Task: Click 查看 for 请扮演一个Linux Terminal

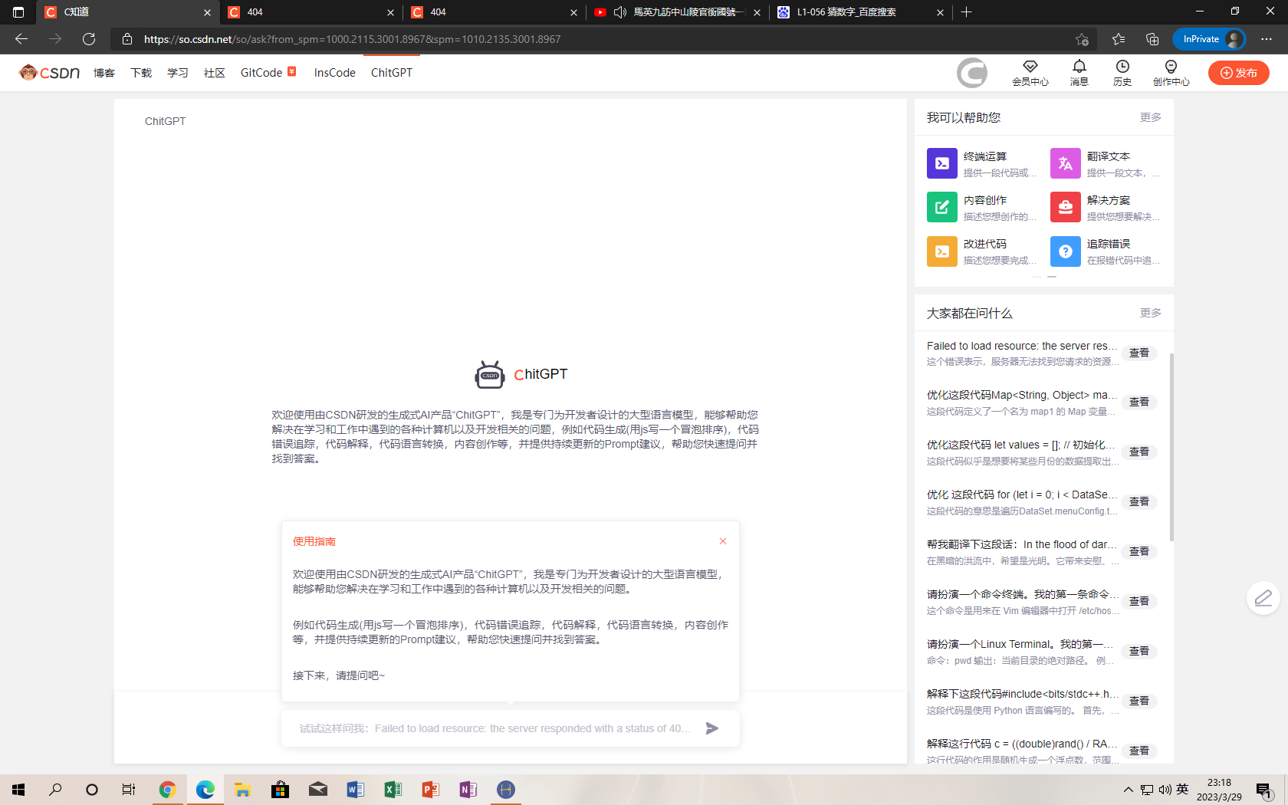Action: [1139, 652]
